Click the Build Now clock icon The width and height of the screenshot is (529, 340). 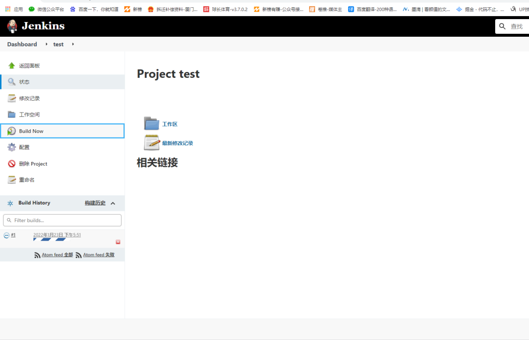click(11, 131)
